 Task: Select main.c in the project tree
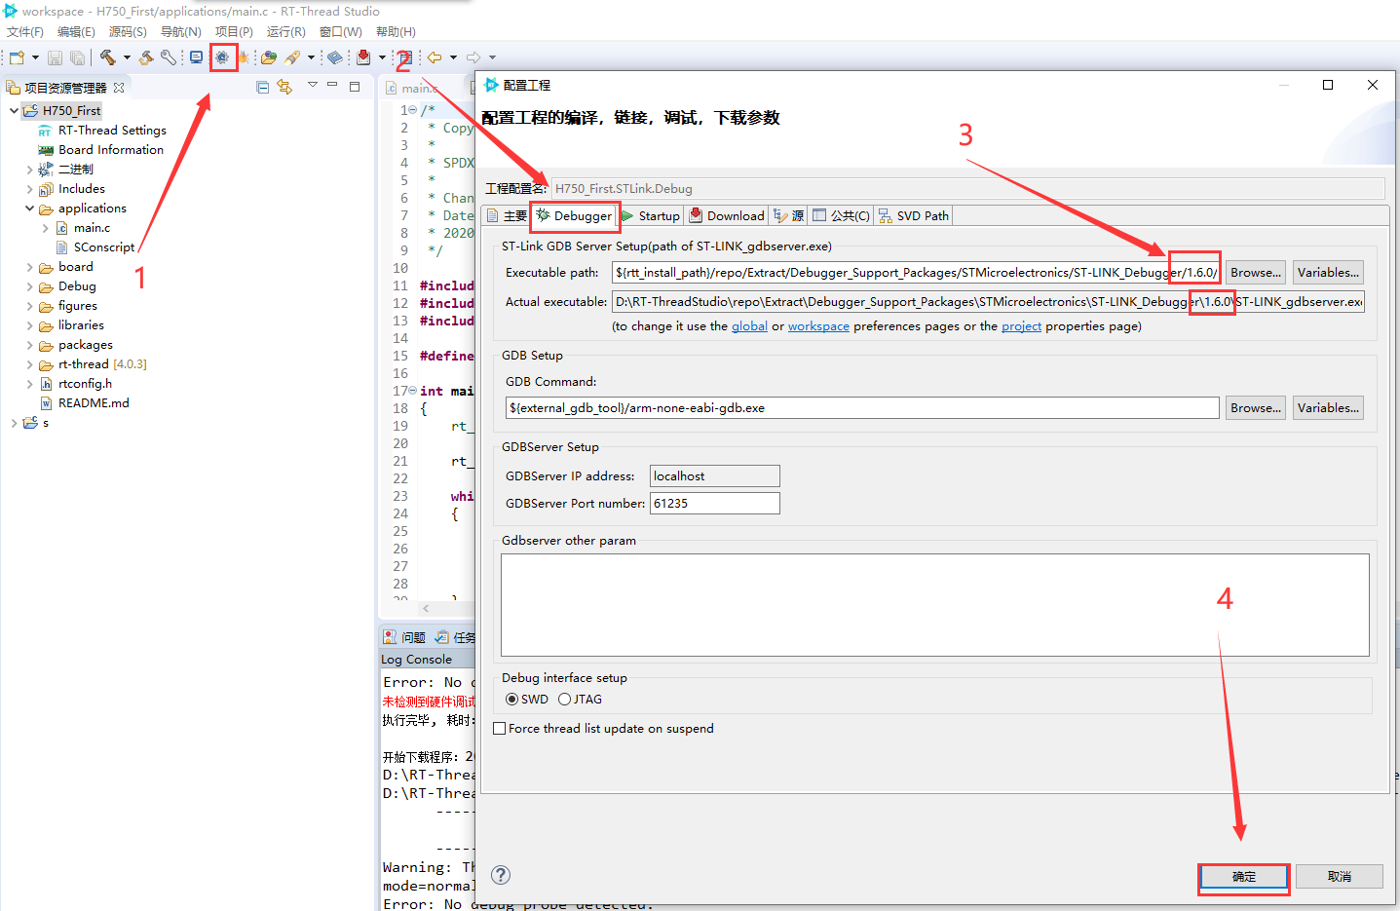[x=92, y=227]
